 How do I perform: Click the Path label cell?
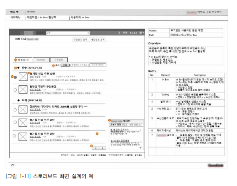point(159,35)
